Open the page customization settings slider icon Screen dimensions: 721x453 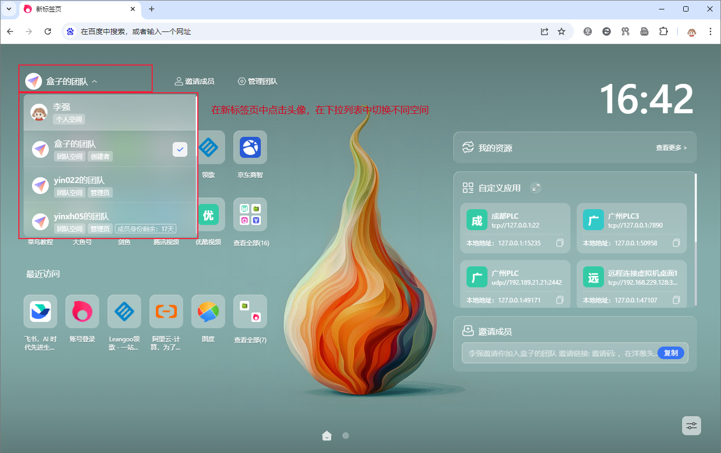[x=692, y=425]
